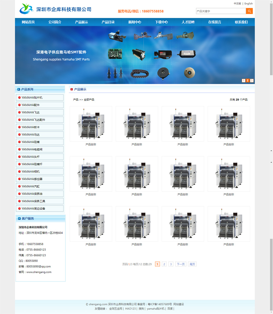Click the 全部产品 breadcrumb link

pyautogui.click(x=89, y=99)
